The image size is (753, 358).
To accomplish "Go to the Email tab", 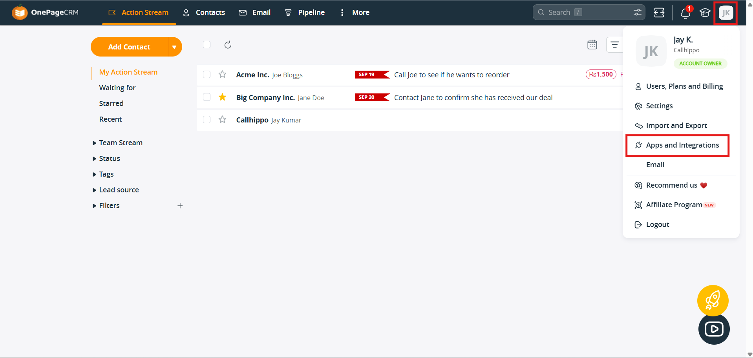I will click(254, 13).
